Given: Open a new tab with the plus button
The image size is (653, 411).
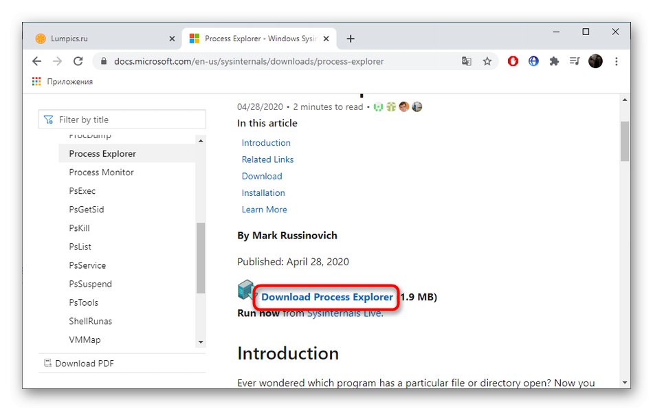Looking at the screenshot, I should 351,38.
